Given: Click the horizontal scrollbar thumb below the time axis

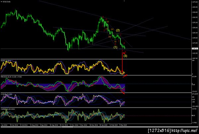Looking at the screenshot, I should [x=68, y=127].
